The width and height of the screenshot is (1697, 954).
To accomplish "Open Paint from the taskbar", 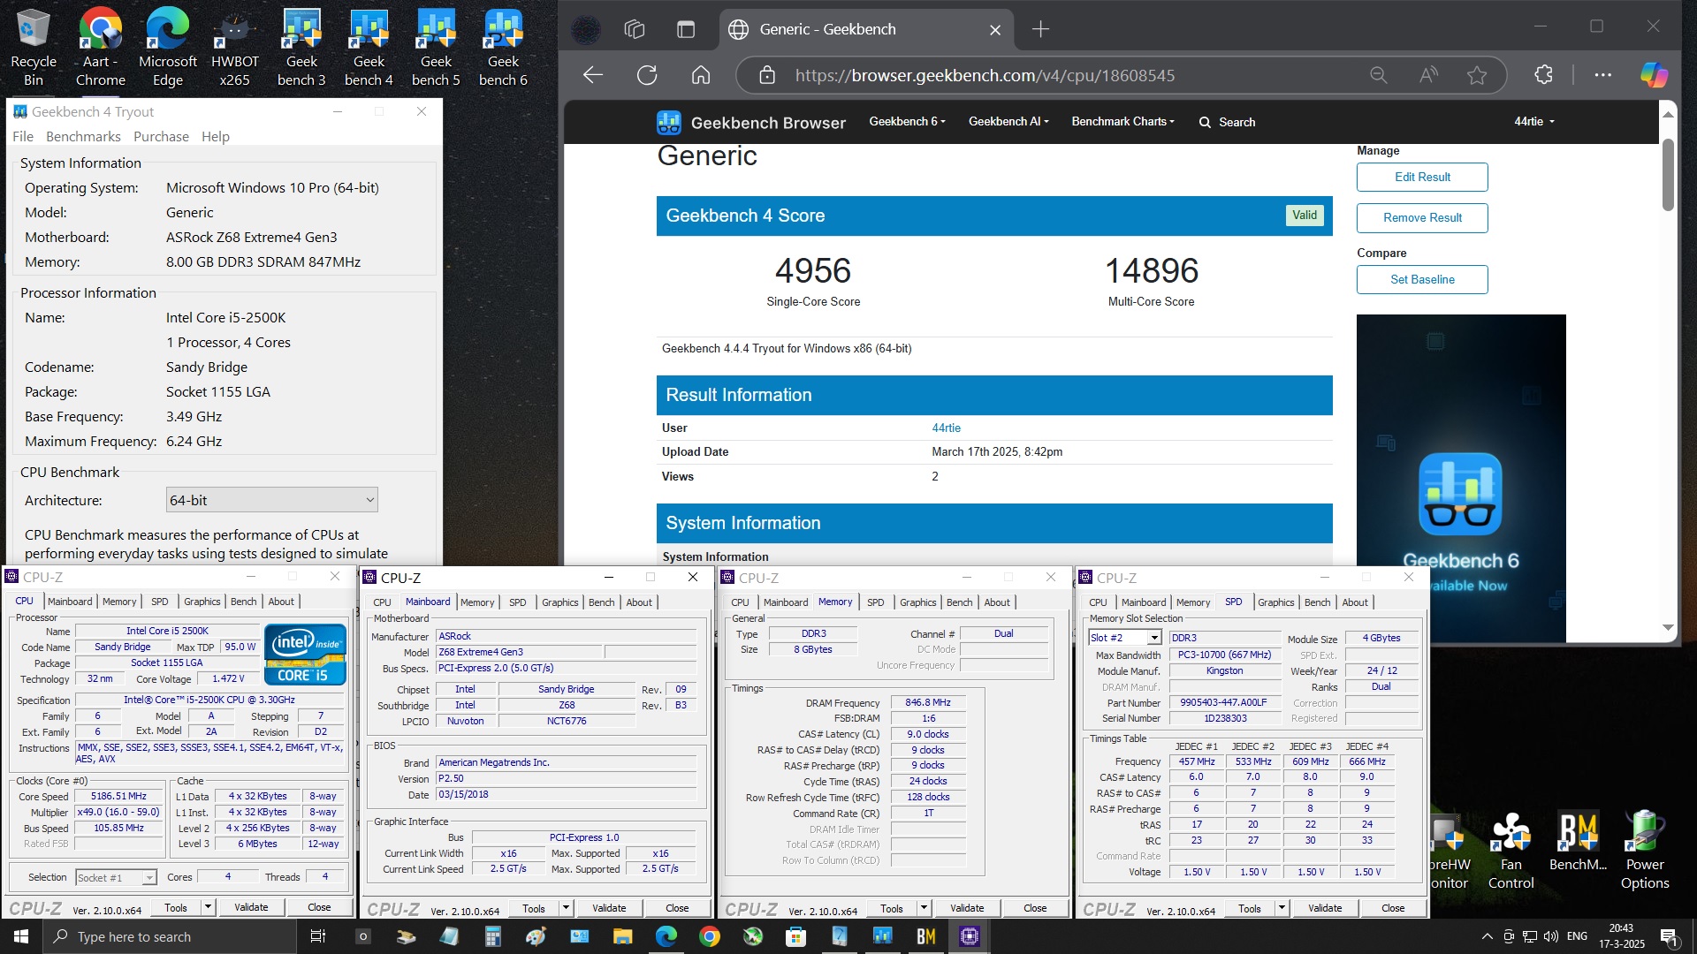I will point(536,936).
